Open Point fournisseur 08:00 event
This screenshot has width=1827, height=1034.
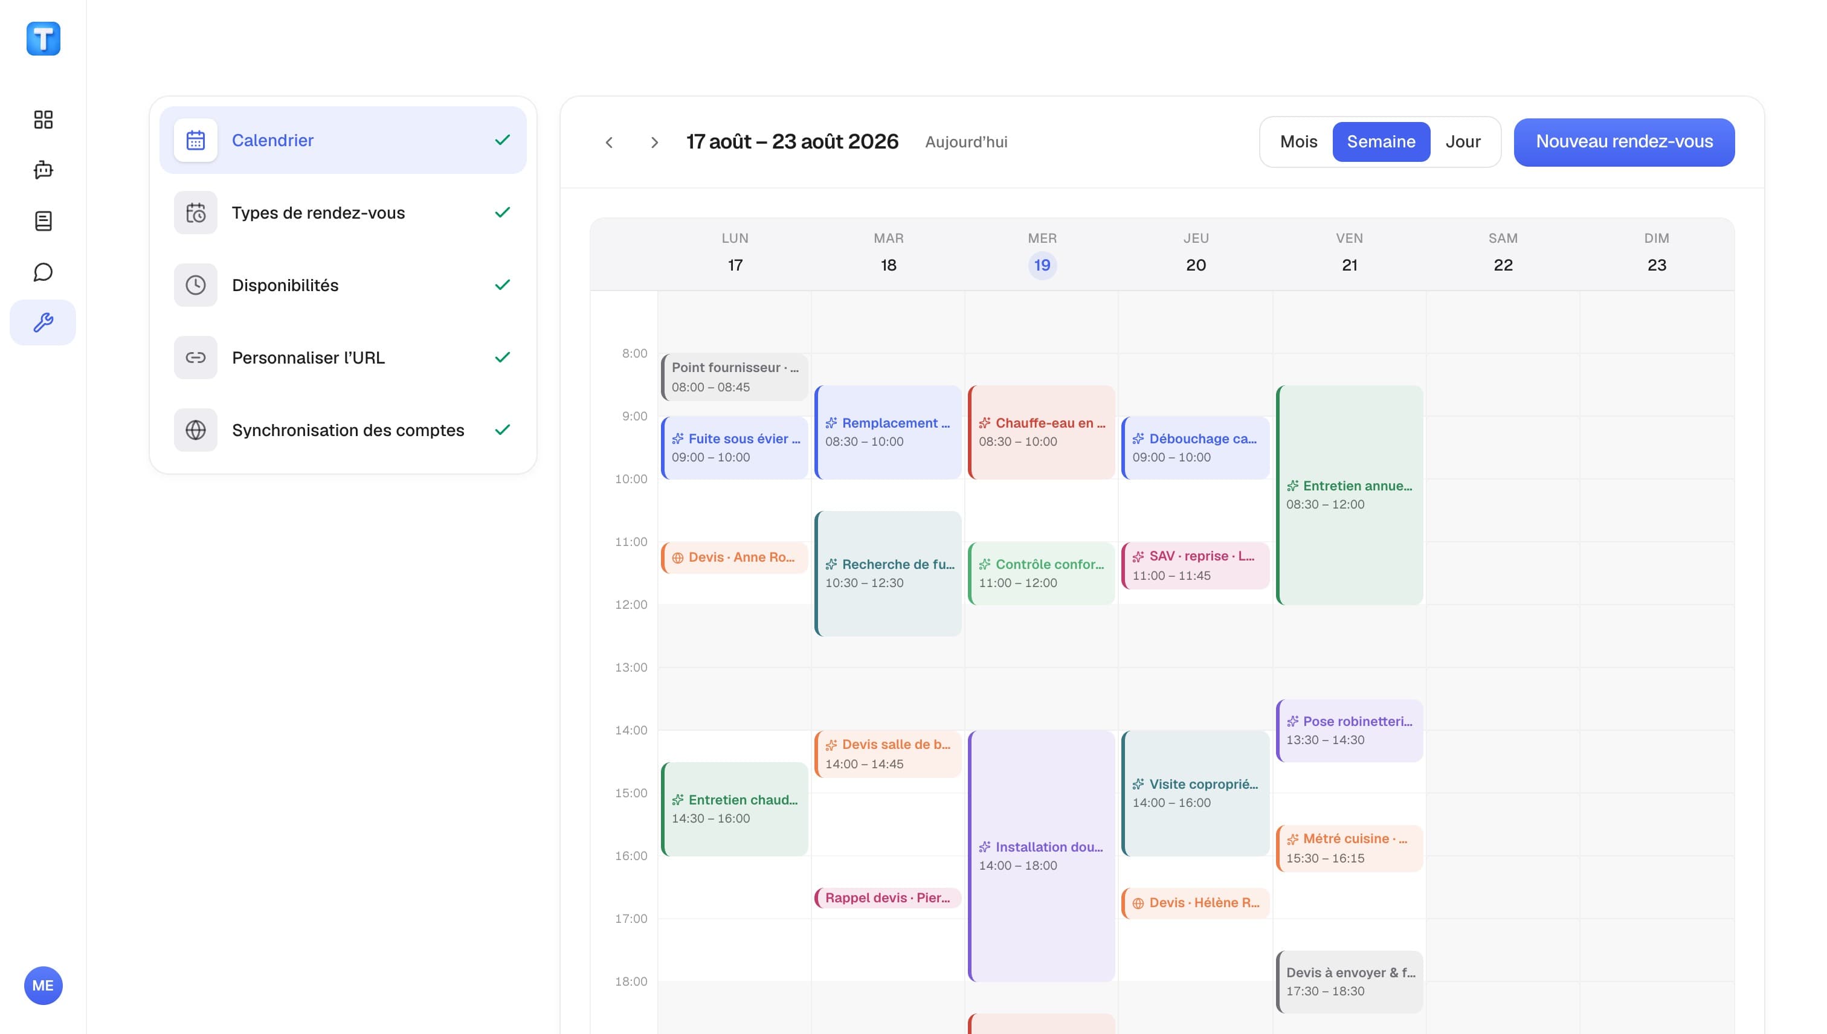click(x=735, y=377)
